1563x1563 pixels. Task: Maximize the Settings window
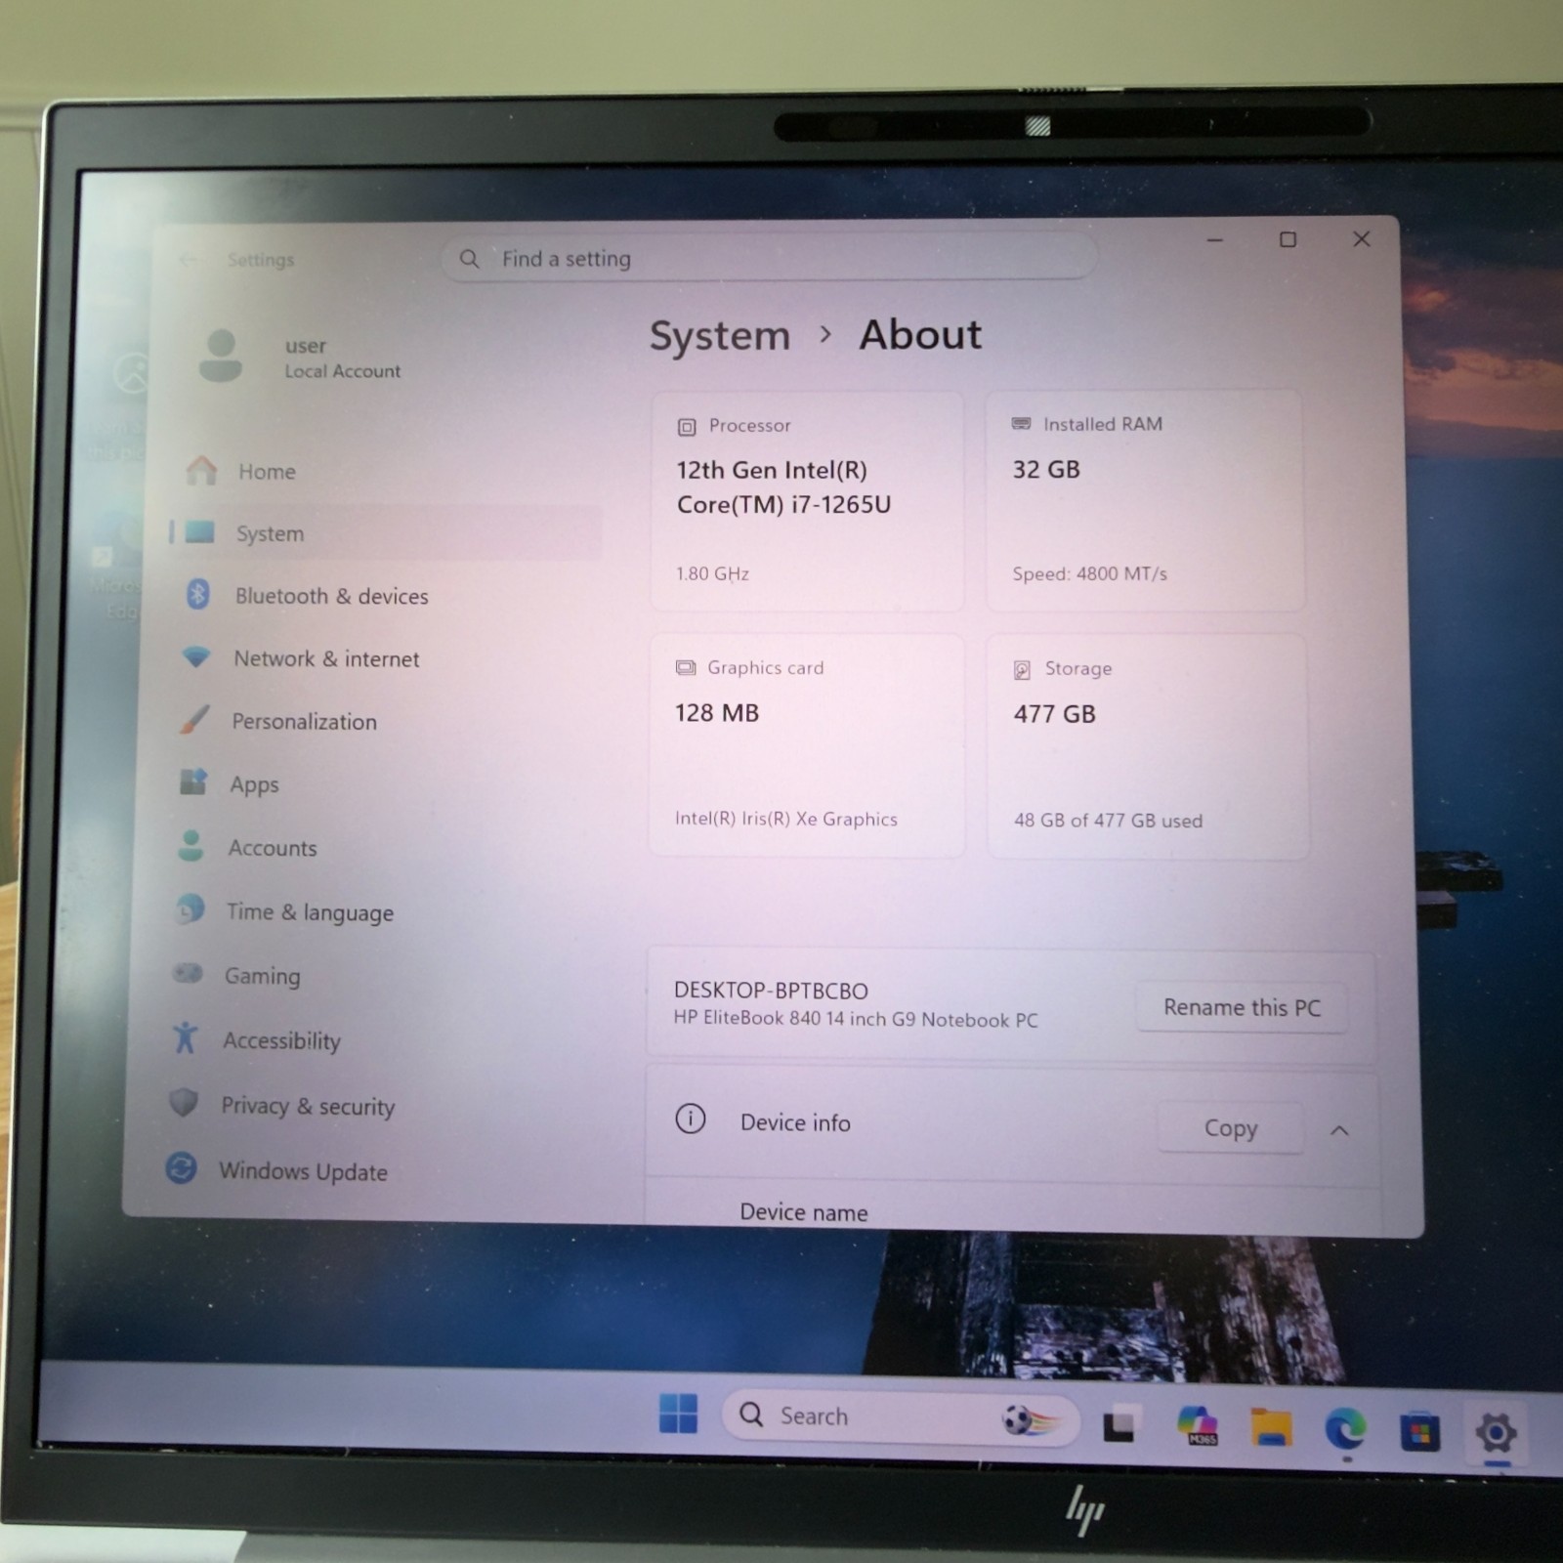coord(1288,239)
